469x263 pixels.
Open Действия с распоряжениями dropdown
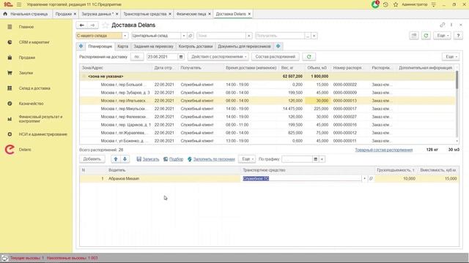coord(218,57)
